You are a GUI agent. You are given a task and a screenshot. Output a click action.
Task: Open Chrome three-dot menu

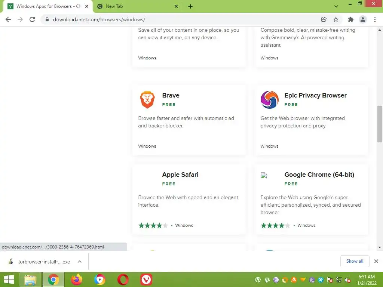[x=375, y=19]
